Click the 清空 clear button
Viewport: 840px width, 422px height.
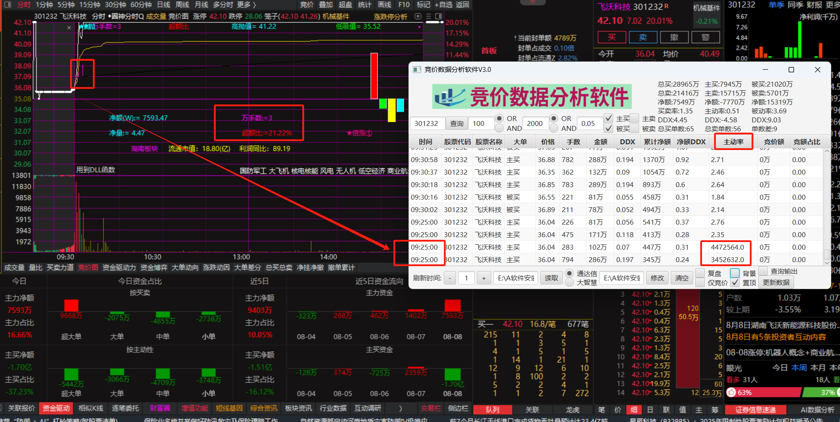pos(682,278)
